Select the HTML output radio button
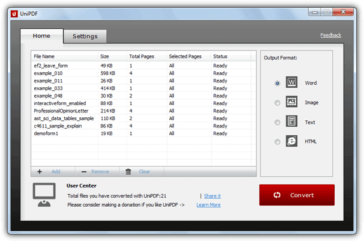 click(277, 142)
